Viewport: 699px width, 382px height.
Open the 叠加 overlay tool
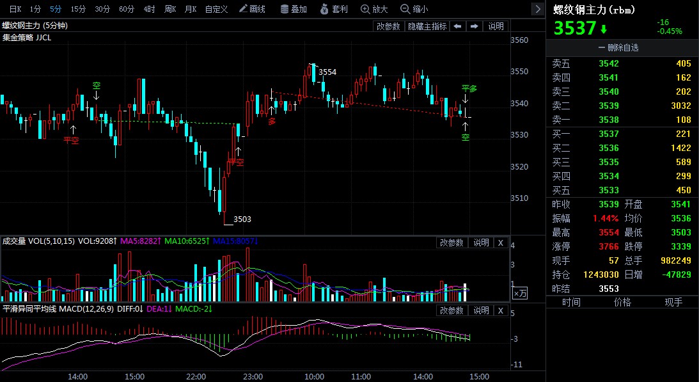point(294,9)
